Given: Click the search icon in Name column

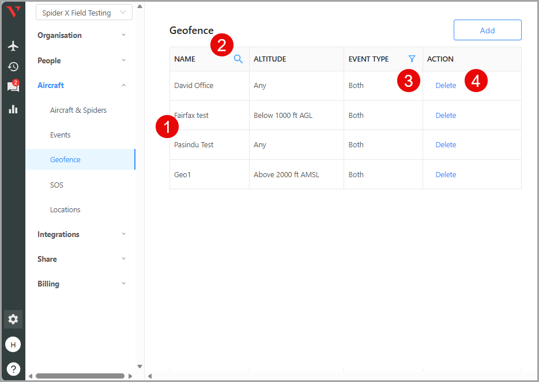Looking at the screenshot, I should point(238,59).
